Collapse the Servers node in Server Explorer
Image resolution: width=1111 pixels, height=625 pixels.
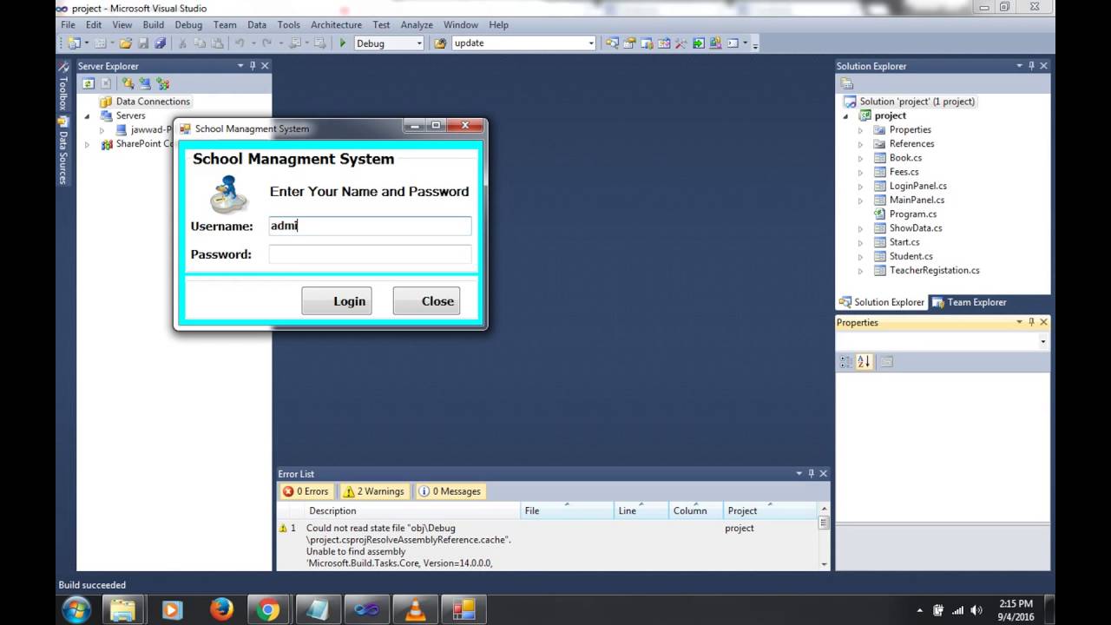tap(87, 116)
